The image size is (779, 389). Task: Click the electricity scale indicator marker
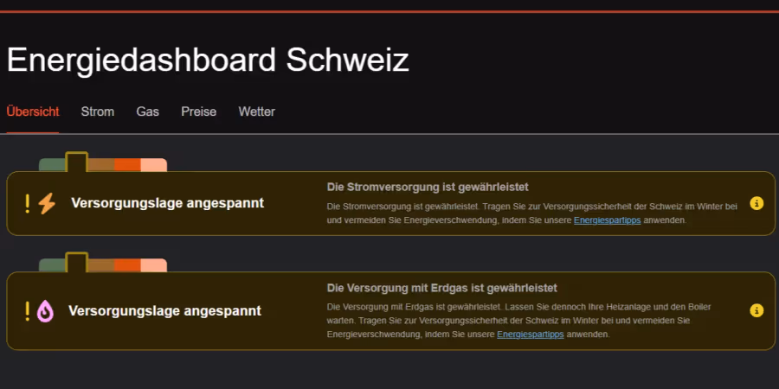(77, 163)
